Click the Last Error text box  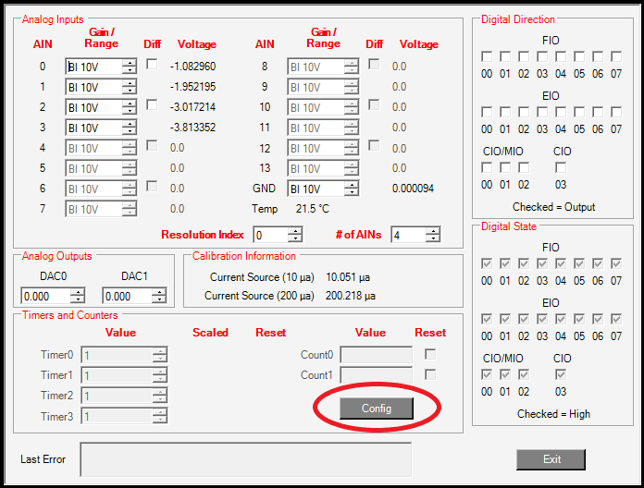(x=245, y=459)
